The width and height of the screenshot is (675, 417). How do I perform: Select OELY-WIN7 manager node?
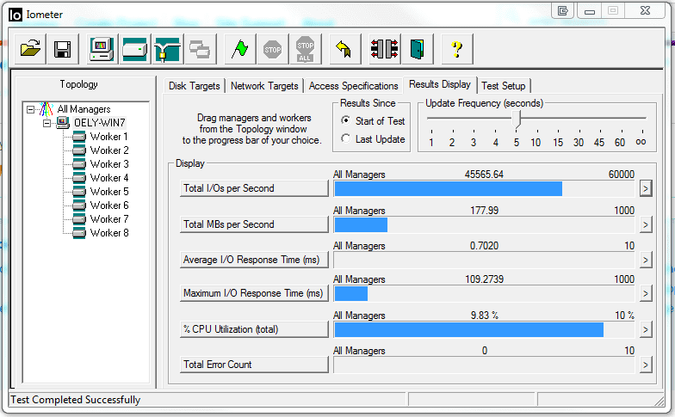100,123
